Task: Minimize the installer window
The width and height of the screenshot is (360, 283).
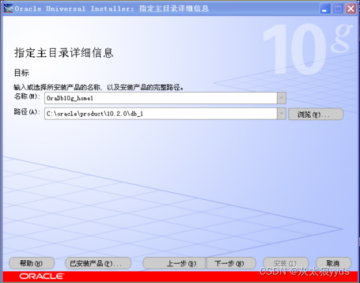Action: click(325, 8)
